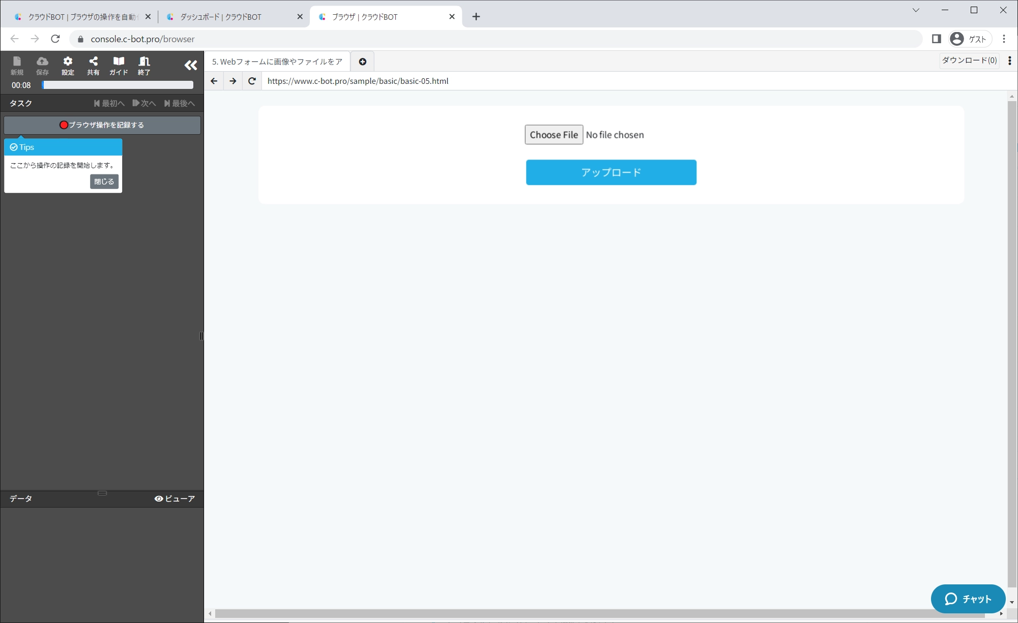This screenshot has height=623, width=1018.
Task: Click the 新規 (New) document icon
Action: 17,66
